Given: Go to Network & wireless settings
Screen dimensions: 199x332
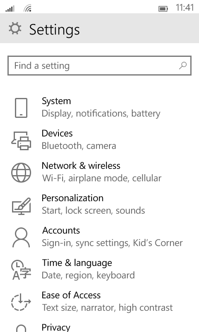Looking at the screenshot, I should point(81,166).
